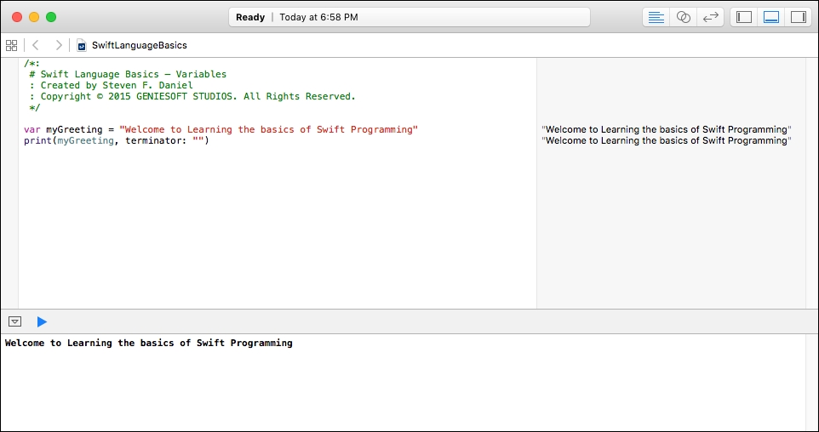Open the SwiftLanguageBasics jump bar item
Image resolution: width=819 pixels, height=432 pixels.
click(140, 45)
